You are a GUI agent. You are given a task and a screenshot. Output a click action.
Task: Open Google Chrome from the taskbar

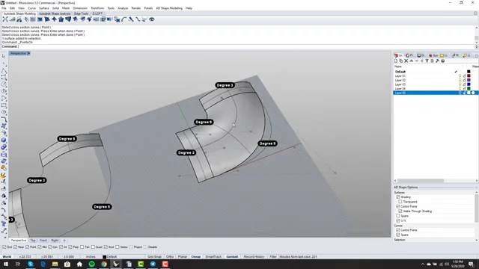104,264
